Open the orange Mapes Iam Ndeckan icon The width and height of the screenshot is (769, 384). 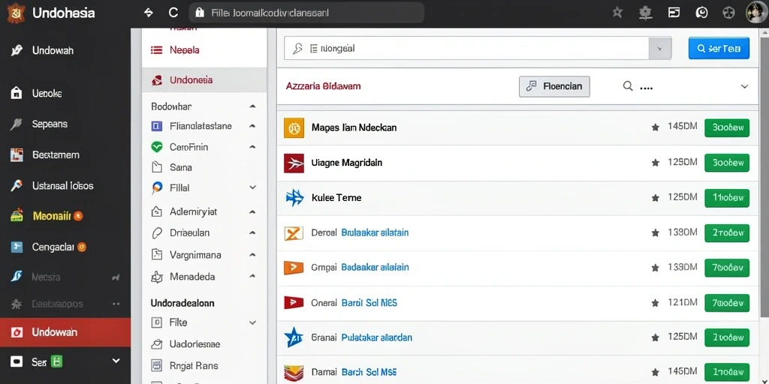click(294, 127)
